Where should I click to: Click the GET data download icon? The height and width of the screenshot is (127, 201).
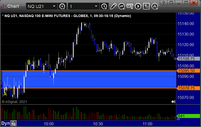130,6
